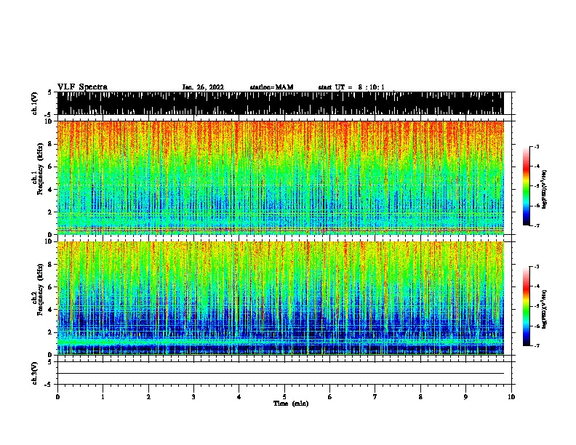The height and width of the screenshot is (445, 576).
Task: Click the "-5" tick label on ch.3(V) axis
Action: (49, 385)
